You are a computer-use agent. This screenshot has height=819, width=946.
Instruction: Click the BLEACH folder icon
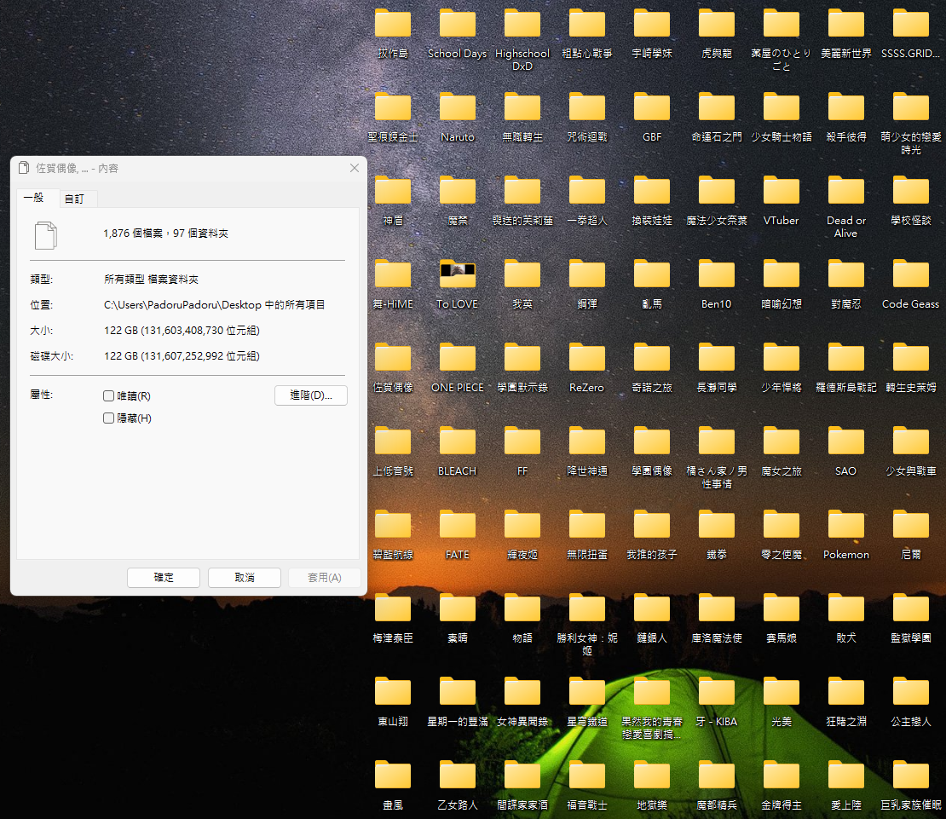[x=457, y=442]
